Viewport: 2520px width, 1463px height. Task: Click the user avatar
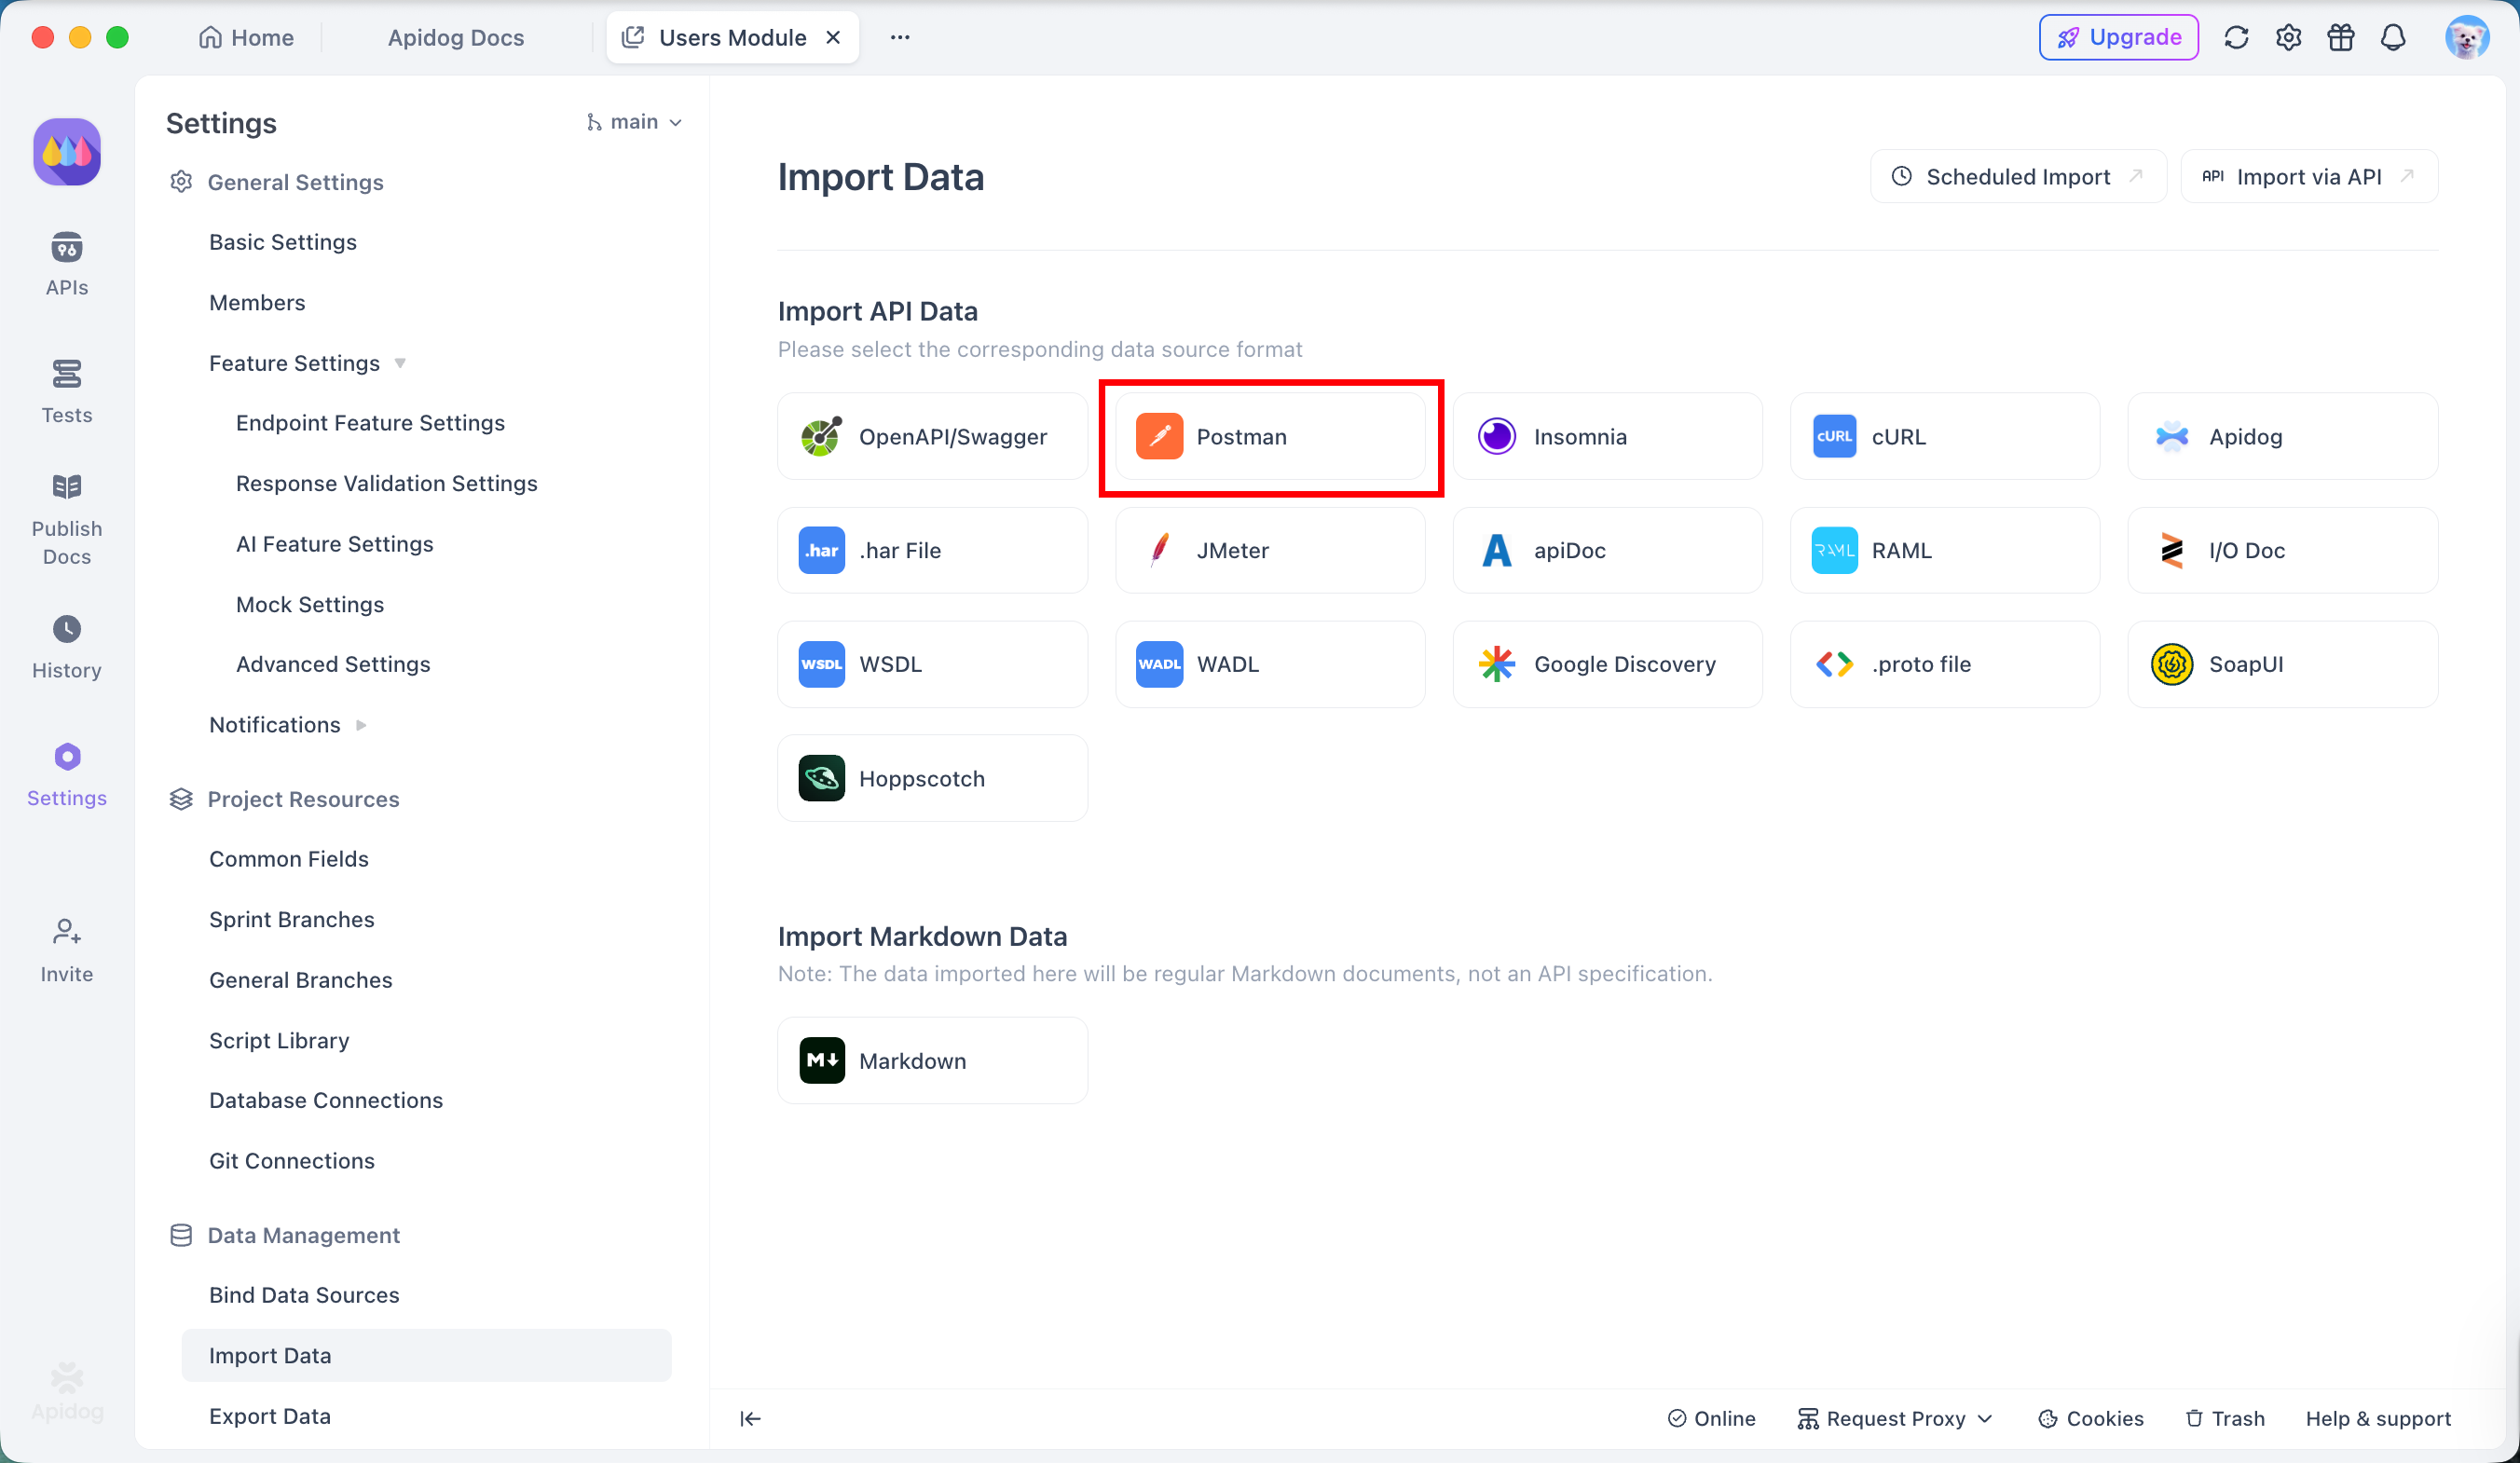coord(2467,38)
